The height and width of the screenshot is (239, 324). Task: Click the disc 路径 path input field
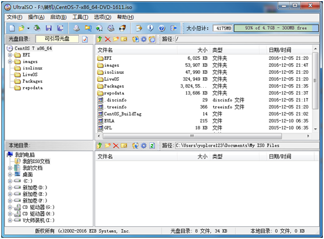coord(247,39)
